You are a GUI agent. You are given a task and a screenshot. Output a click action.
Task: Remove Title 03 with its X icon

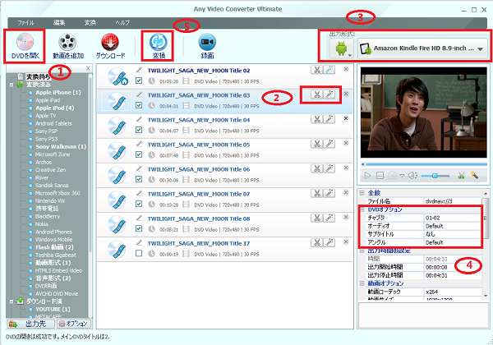346,94
